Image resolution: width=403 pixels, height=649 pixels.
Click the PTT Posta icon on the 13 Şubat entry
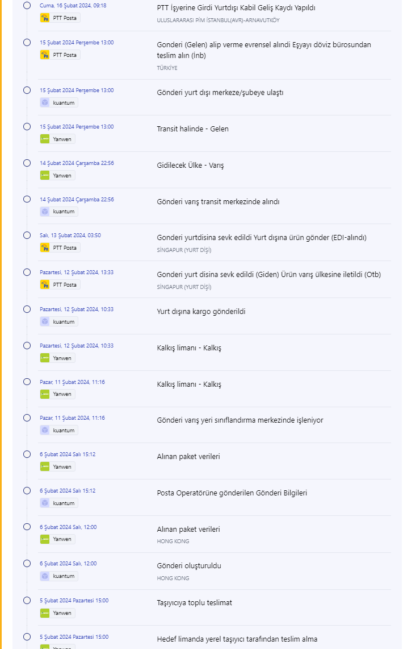tap(45, 248)
